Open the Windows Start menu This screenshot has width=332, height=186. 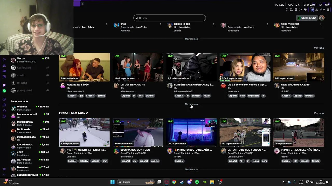(x=112, y=182)
